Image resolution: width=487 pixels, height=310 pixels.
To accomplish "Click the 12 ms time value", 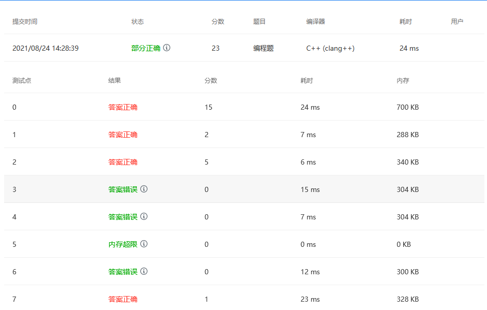I will [x=310, y=272].
